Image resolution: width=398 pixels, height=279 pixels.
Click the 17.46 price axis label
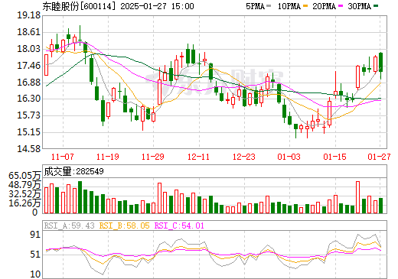[x=29, y=66]
